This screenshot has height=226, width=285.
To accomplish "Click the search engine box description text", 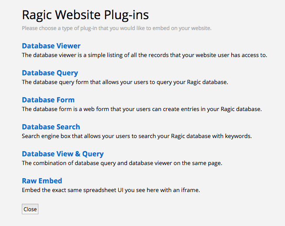I will [x=137, y=136].
